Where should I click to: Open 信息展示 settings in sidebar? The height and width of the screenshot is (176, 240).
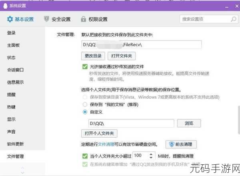tap(15, 82)
